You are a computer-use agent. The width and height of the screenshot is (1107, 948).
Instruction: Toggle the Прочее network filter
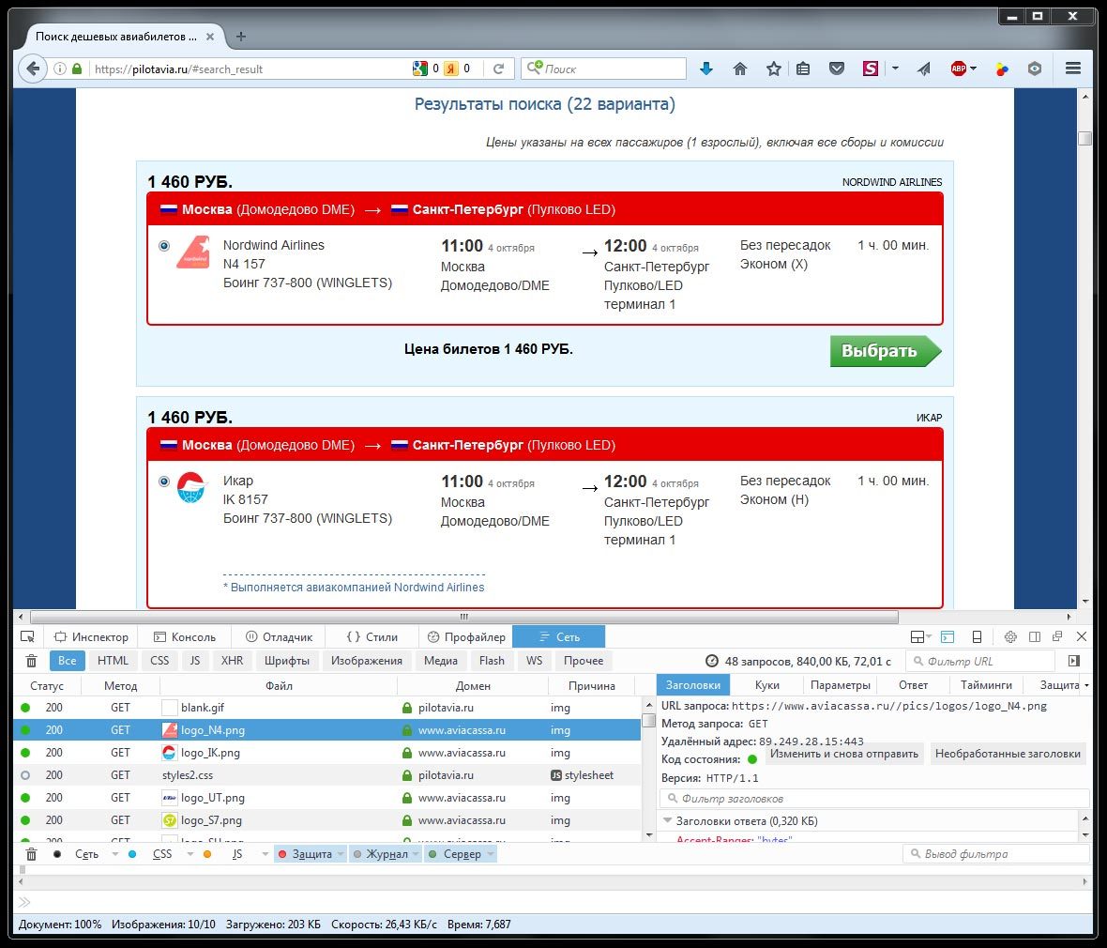pyautogui.click(x=584, y=661)
